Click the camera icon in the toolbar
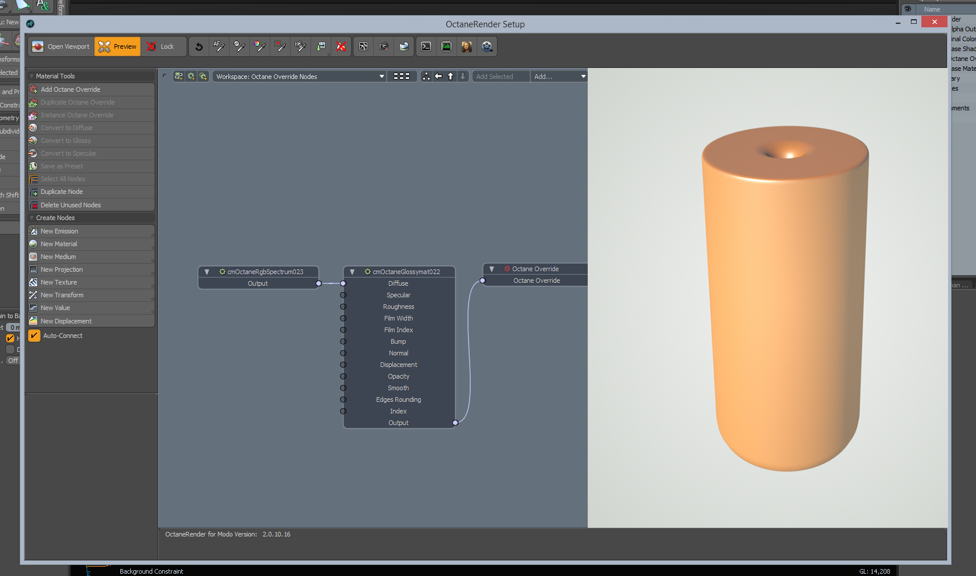This screenshot has width=976, height=576. pyautogui.click(x=384, y=46)
